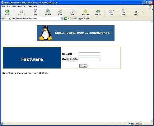
Task: Expand the address bar dropdown
Action: pos(62,19)
